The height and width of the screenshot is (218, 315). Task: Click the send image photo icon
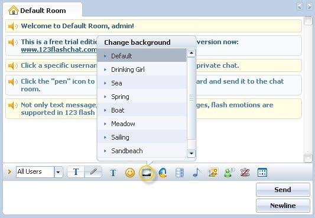[213, 172]
